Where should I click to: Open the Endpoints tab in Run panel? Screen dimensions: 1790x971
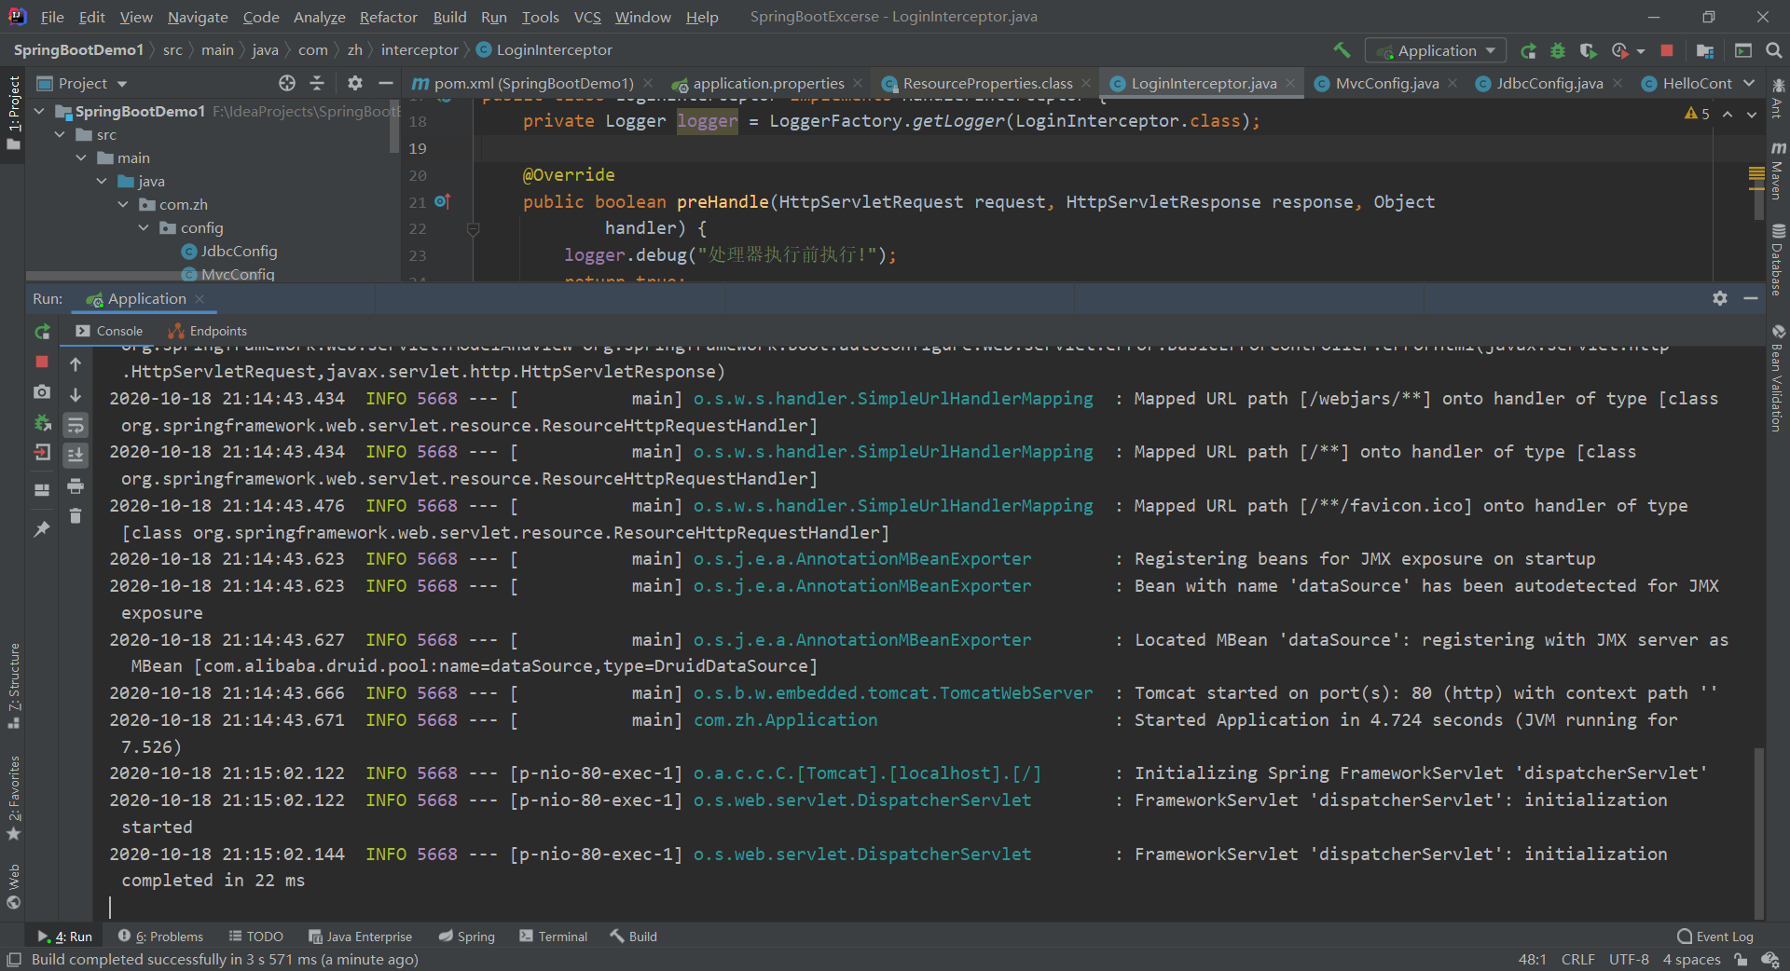(x=208, y=331)
